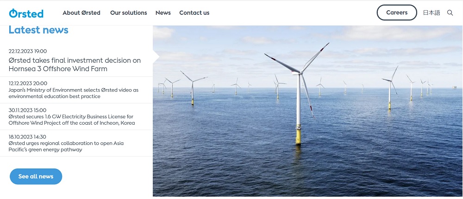Open the Hornsea 3 investment decision article

[x=75, y=65]
